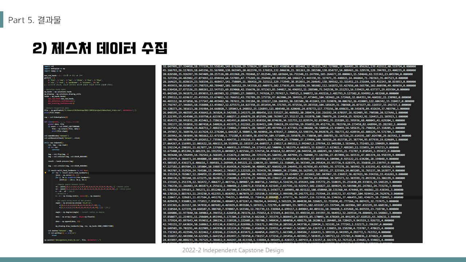This screenshot has height=262, width=466.
Task: Click the np.savetxt line at code bottom
Action: click(73, 240)
